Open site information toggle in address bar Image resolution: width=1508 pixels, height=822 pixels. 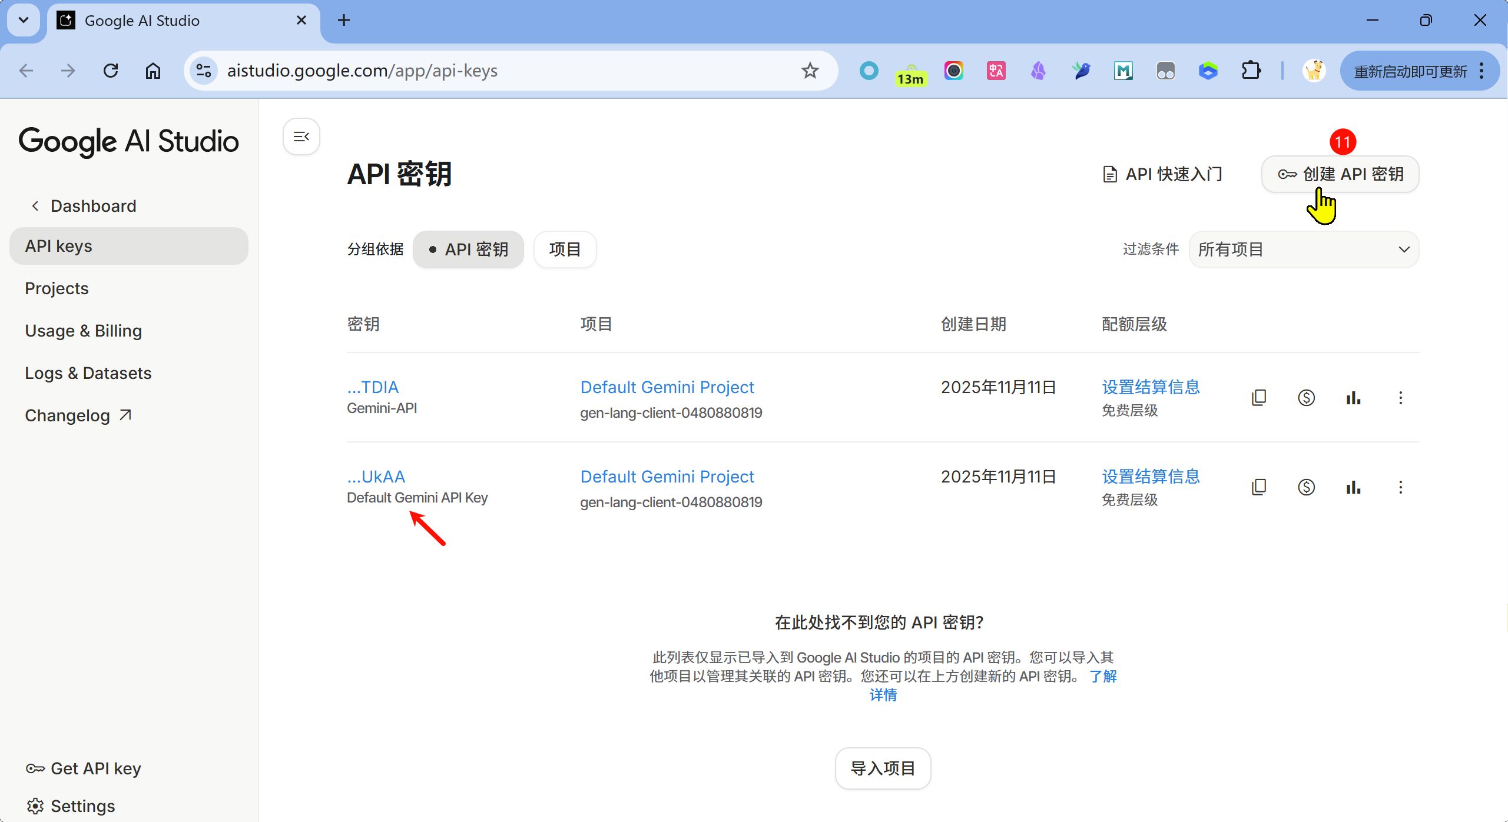(204, 71)
